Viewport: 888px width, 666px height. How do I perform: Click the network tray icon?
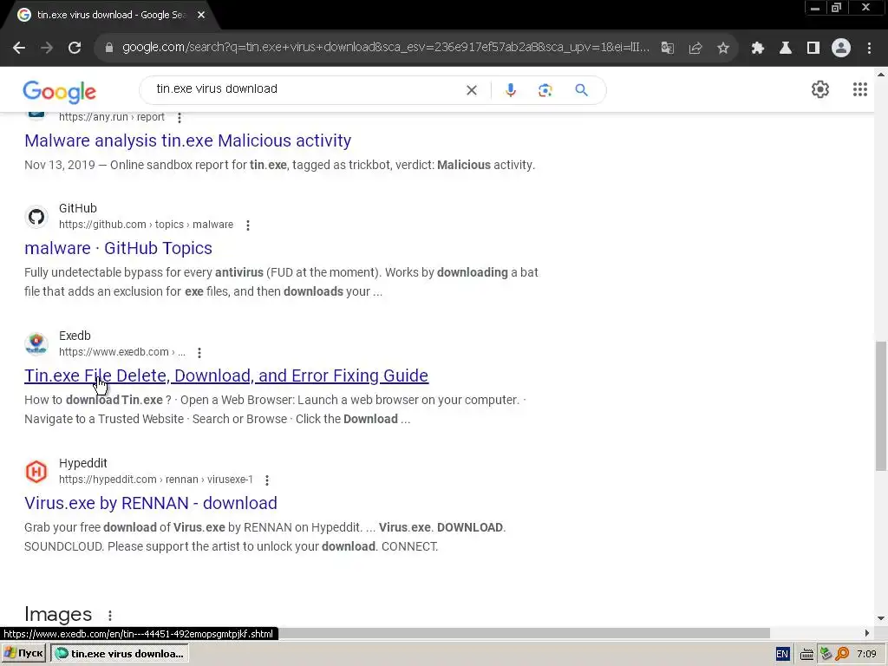point(826,654)
